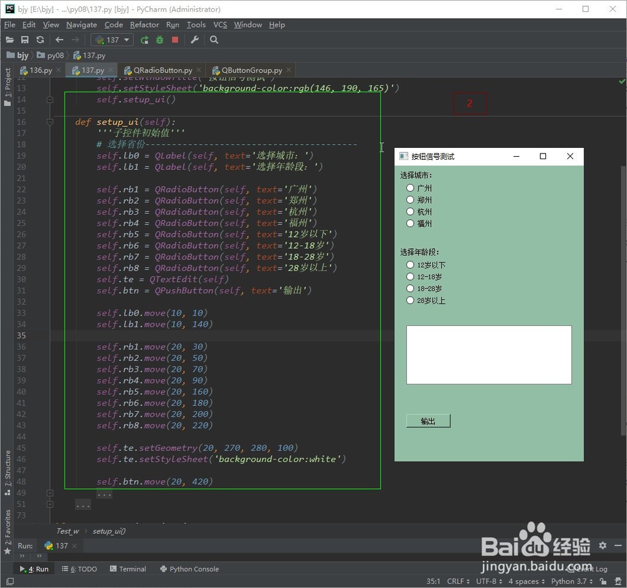
Task: Open the 4: Run tool window button
Action: 34,569
